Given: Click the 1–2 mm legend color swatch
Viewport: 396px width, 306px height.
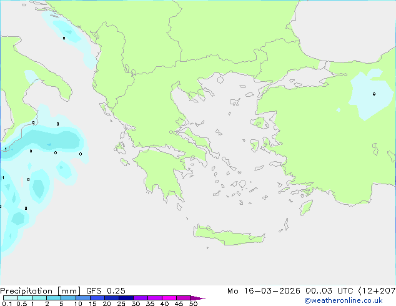Looking at the screenshot, I should [x=39, y=298].
